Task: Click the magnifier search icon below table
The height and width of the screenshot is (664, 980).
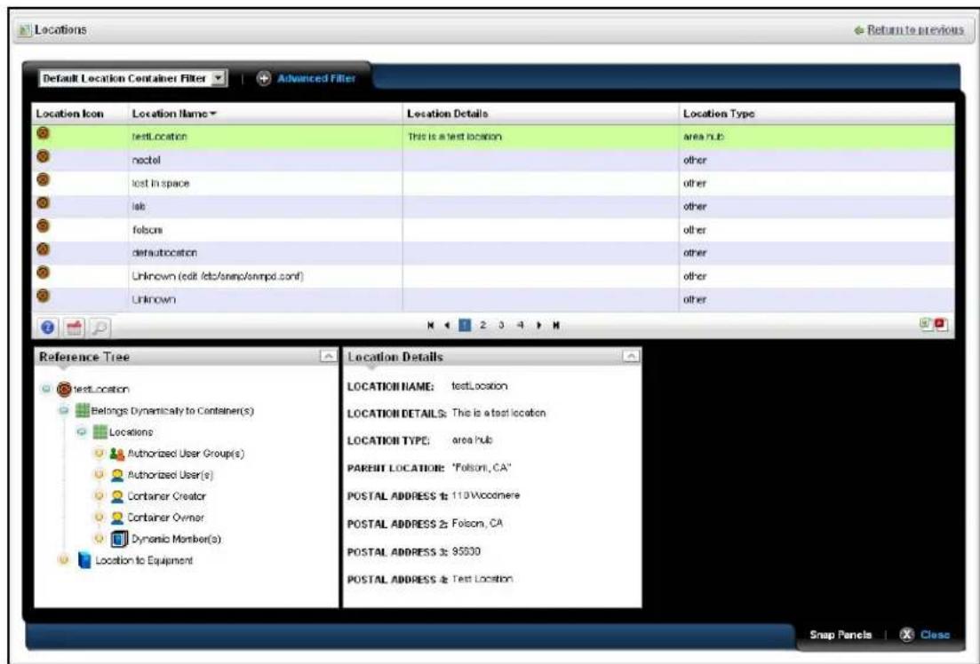Action: [100, 327]
